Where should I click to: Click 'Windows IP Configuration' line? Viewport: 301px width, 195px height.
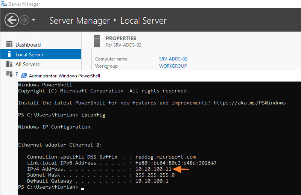[x=54, y=127]
